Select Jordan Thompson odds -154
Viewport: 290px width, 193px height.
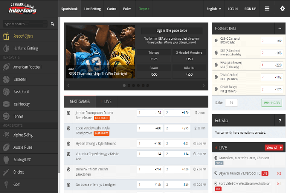click(x=150, y=113)
